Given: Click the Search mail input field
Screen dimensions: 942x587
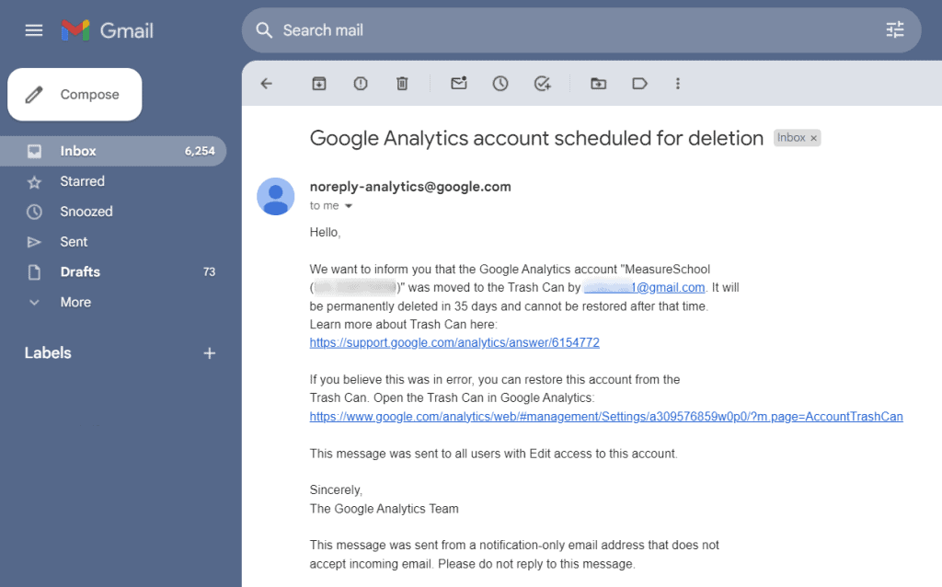Looking at the screenshot, I should pos(460,29).
